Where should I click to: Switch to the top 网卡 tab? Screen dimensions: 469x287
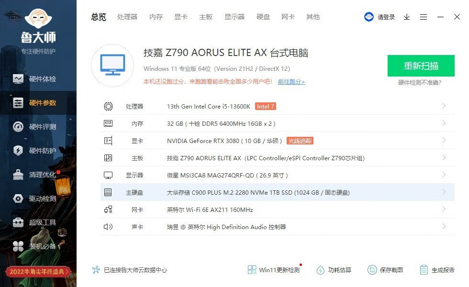point(288,17)
